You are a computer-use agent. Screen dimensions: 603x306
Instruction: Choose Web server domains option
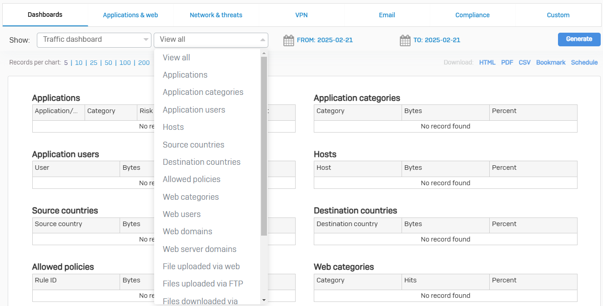coord(200,249)
